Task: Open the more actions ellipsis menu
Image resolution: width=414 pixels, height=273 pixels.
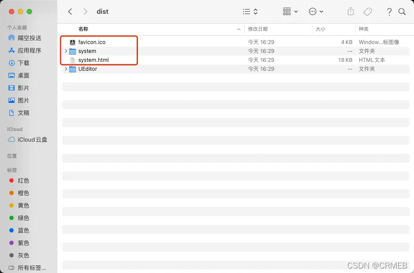Action: (x=316, y=12)
